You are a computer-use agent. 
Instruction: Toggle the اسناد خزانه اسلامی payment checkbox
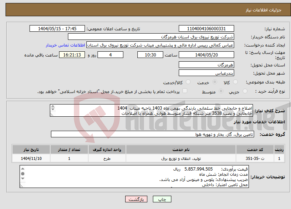tap(185, 90)
